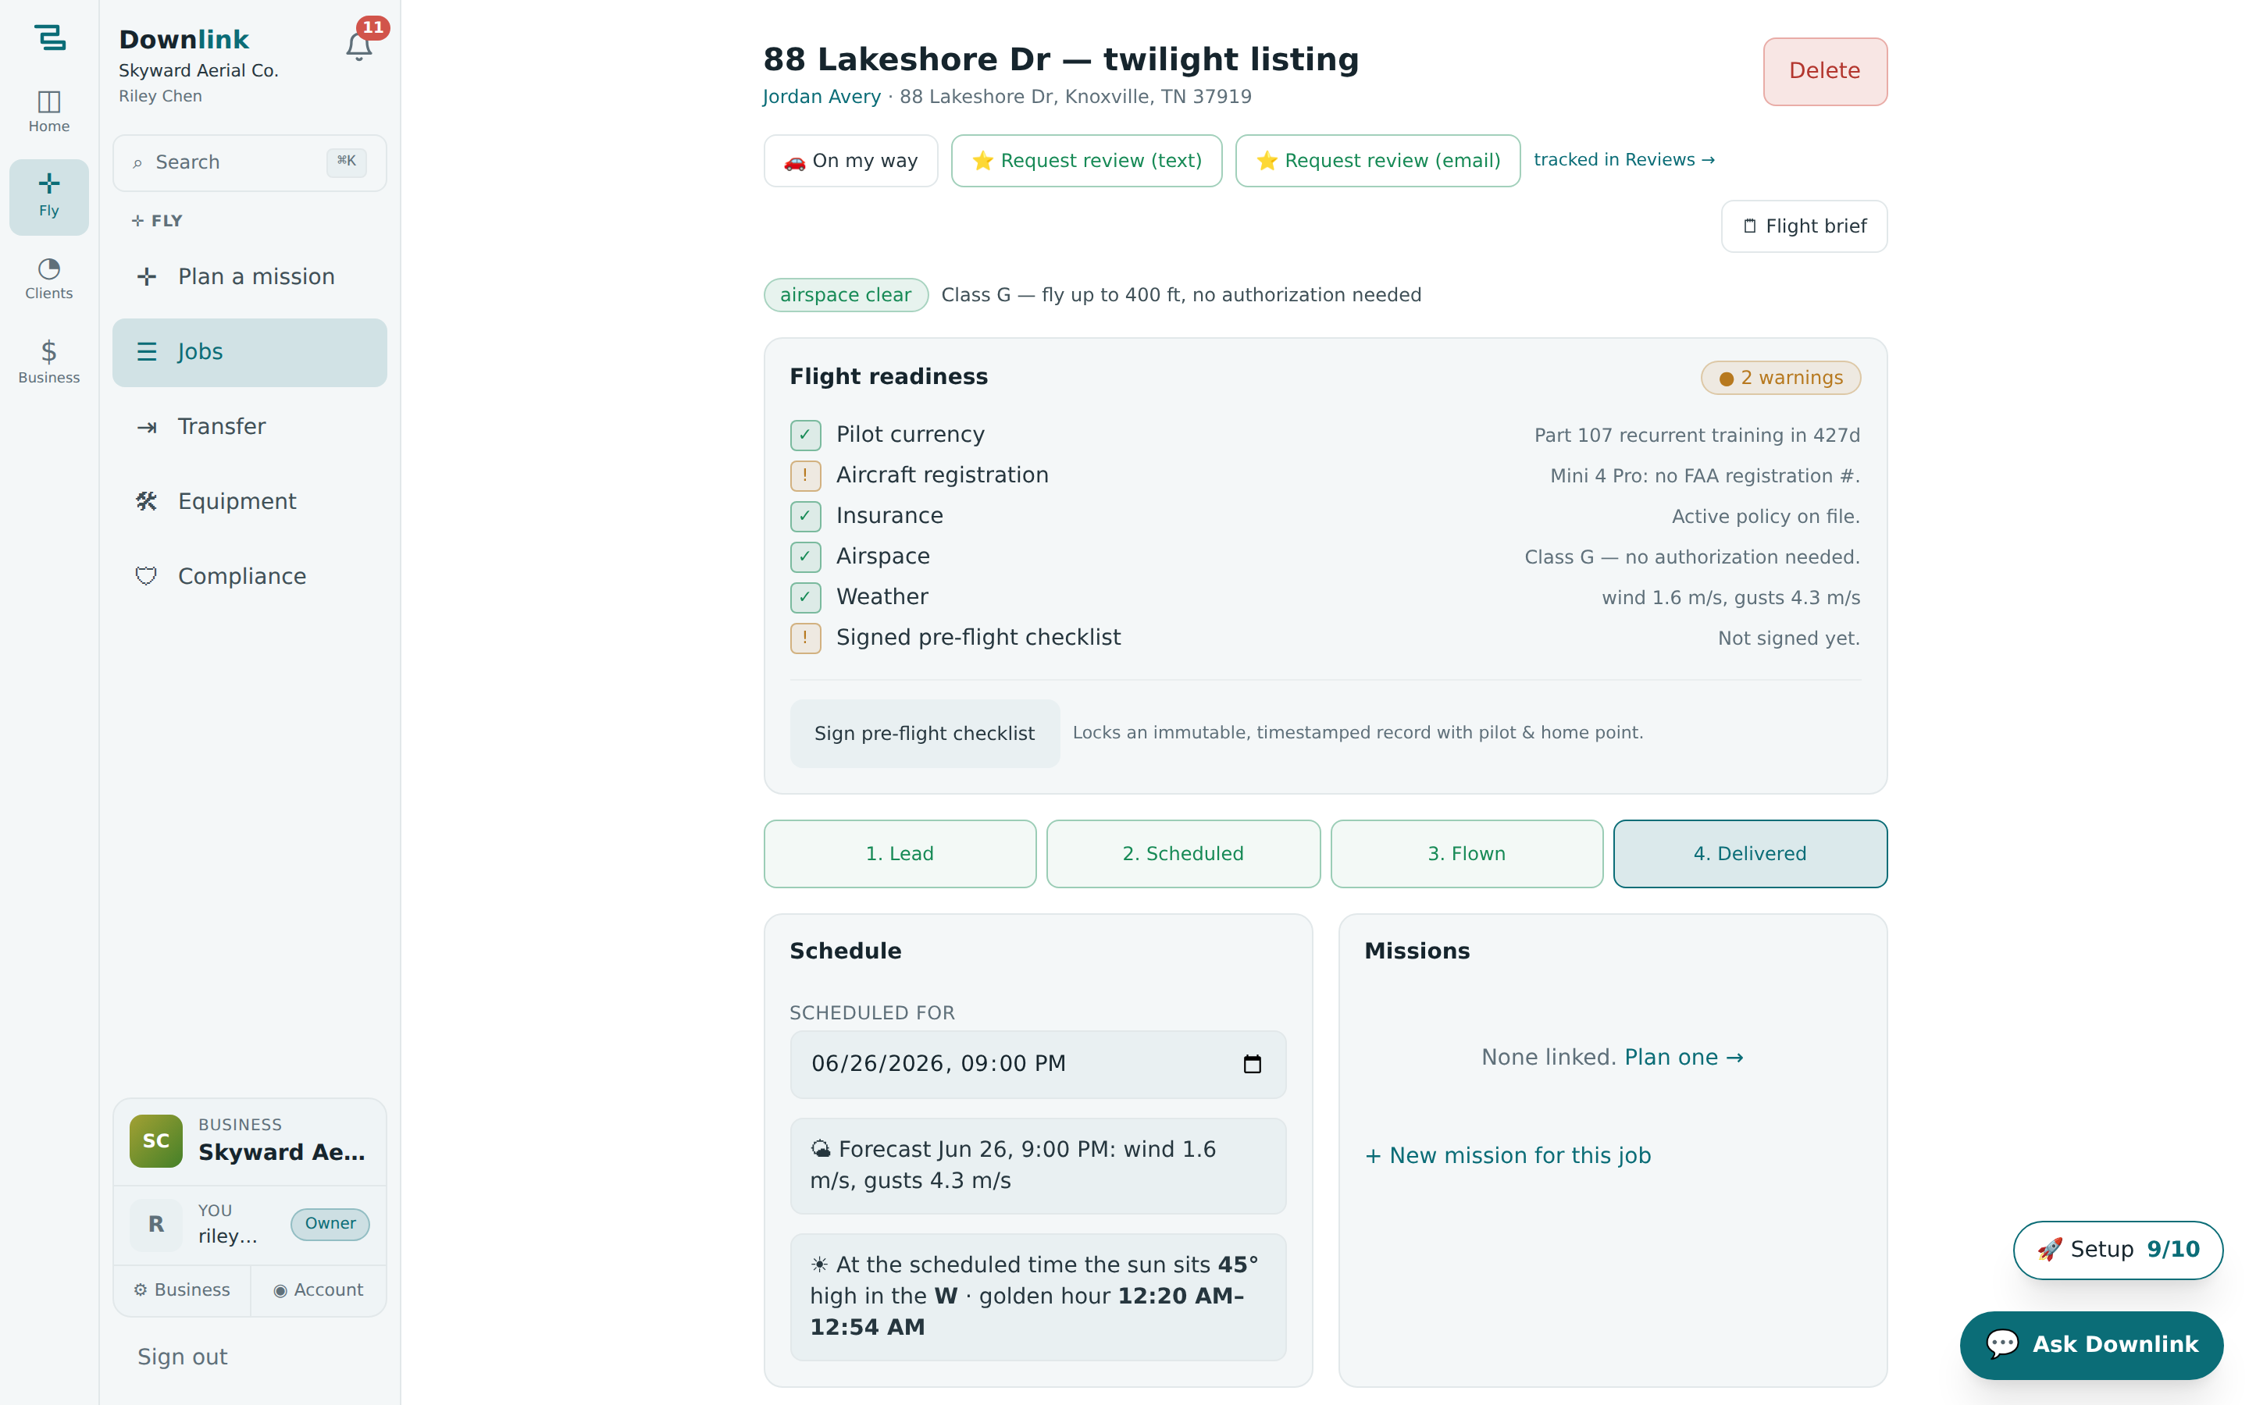Open Plan a mission
Image resolution: width=2249 pixels, height=1405 pixels.
(x=249, y=277)
